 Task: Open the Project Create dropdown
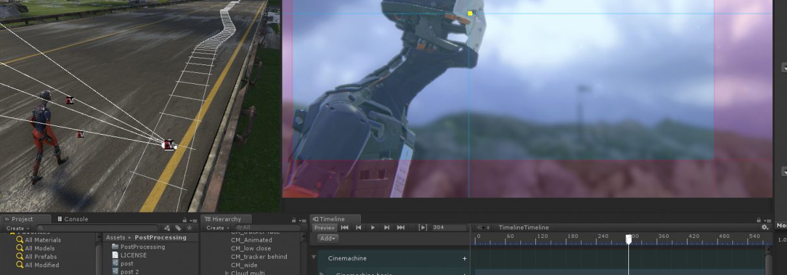[x=17, y=228]
